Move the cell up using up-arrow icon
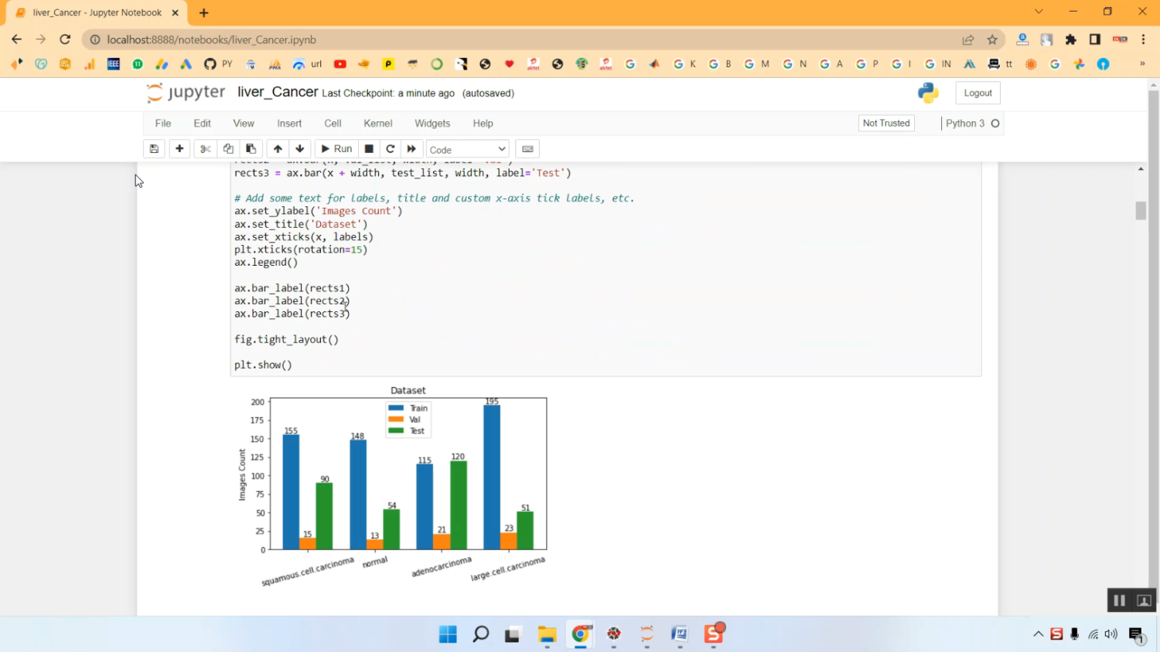The image size is (1160, 652). tap(278, 148)
